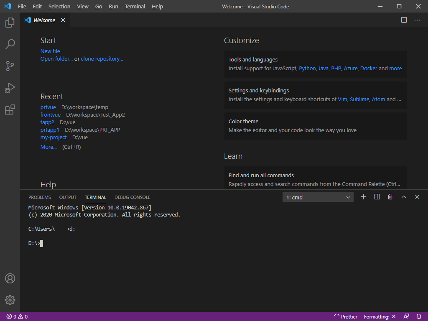This screenshot has width=428, height=321.
Task: Open the 1: cmd terminal selector dropdown
Action: tap(318, 197)
